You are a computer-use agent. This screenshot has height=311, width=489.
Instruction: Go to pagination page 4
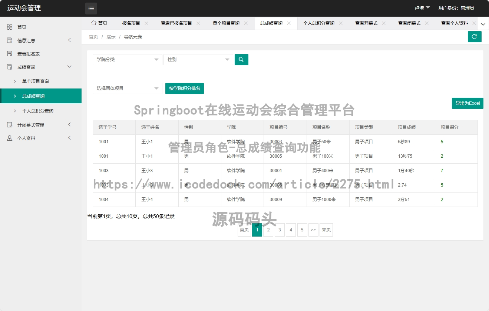click(x=291, y=230)
